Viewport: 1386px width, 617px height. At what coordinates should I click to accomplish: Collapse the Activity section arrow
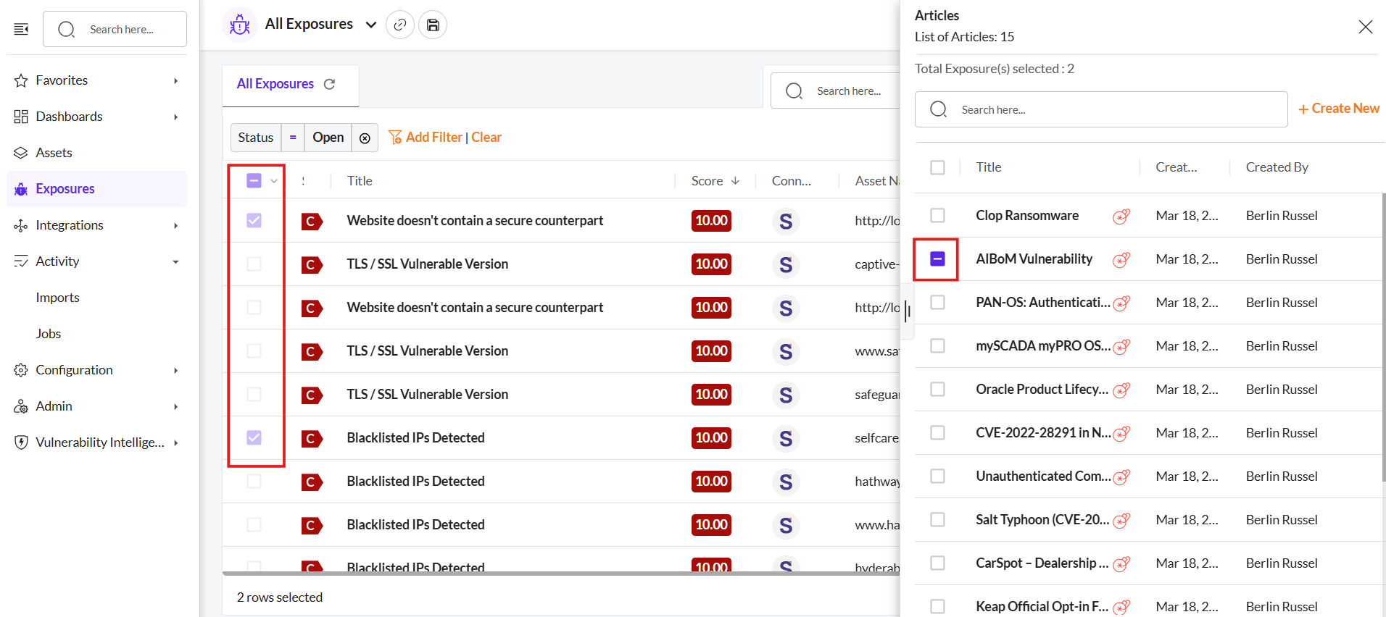pos(175,261)
